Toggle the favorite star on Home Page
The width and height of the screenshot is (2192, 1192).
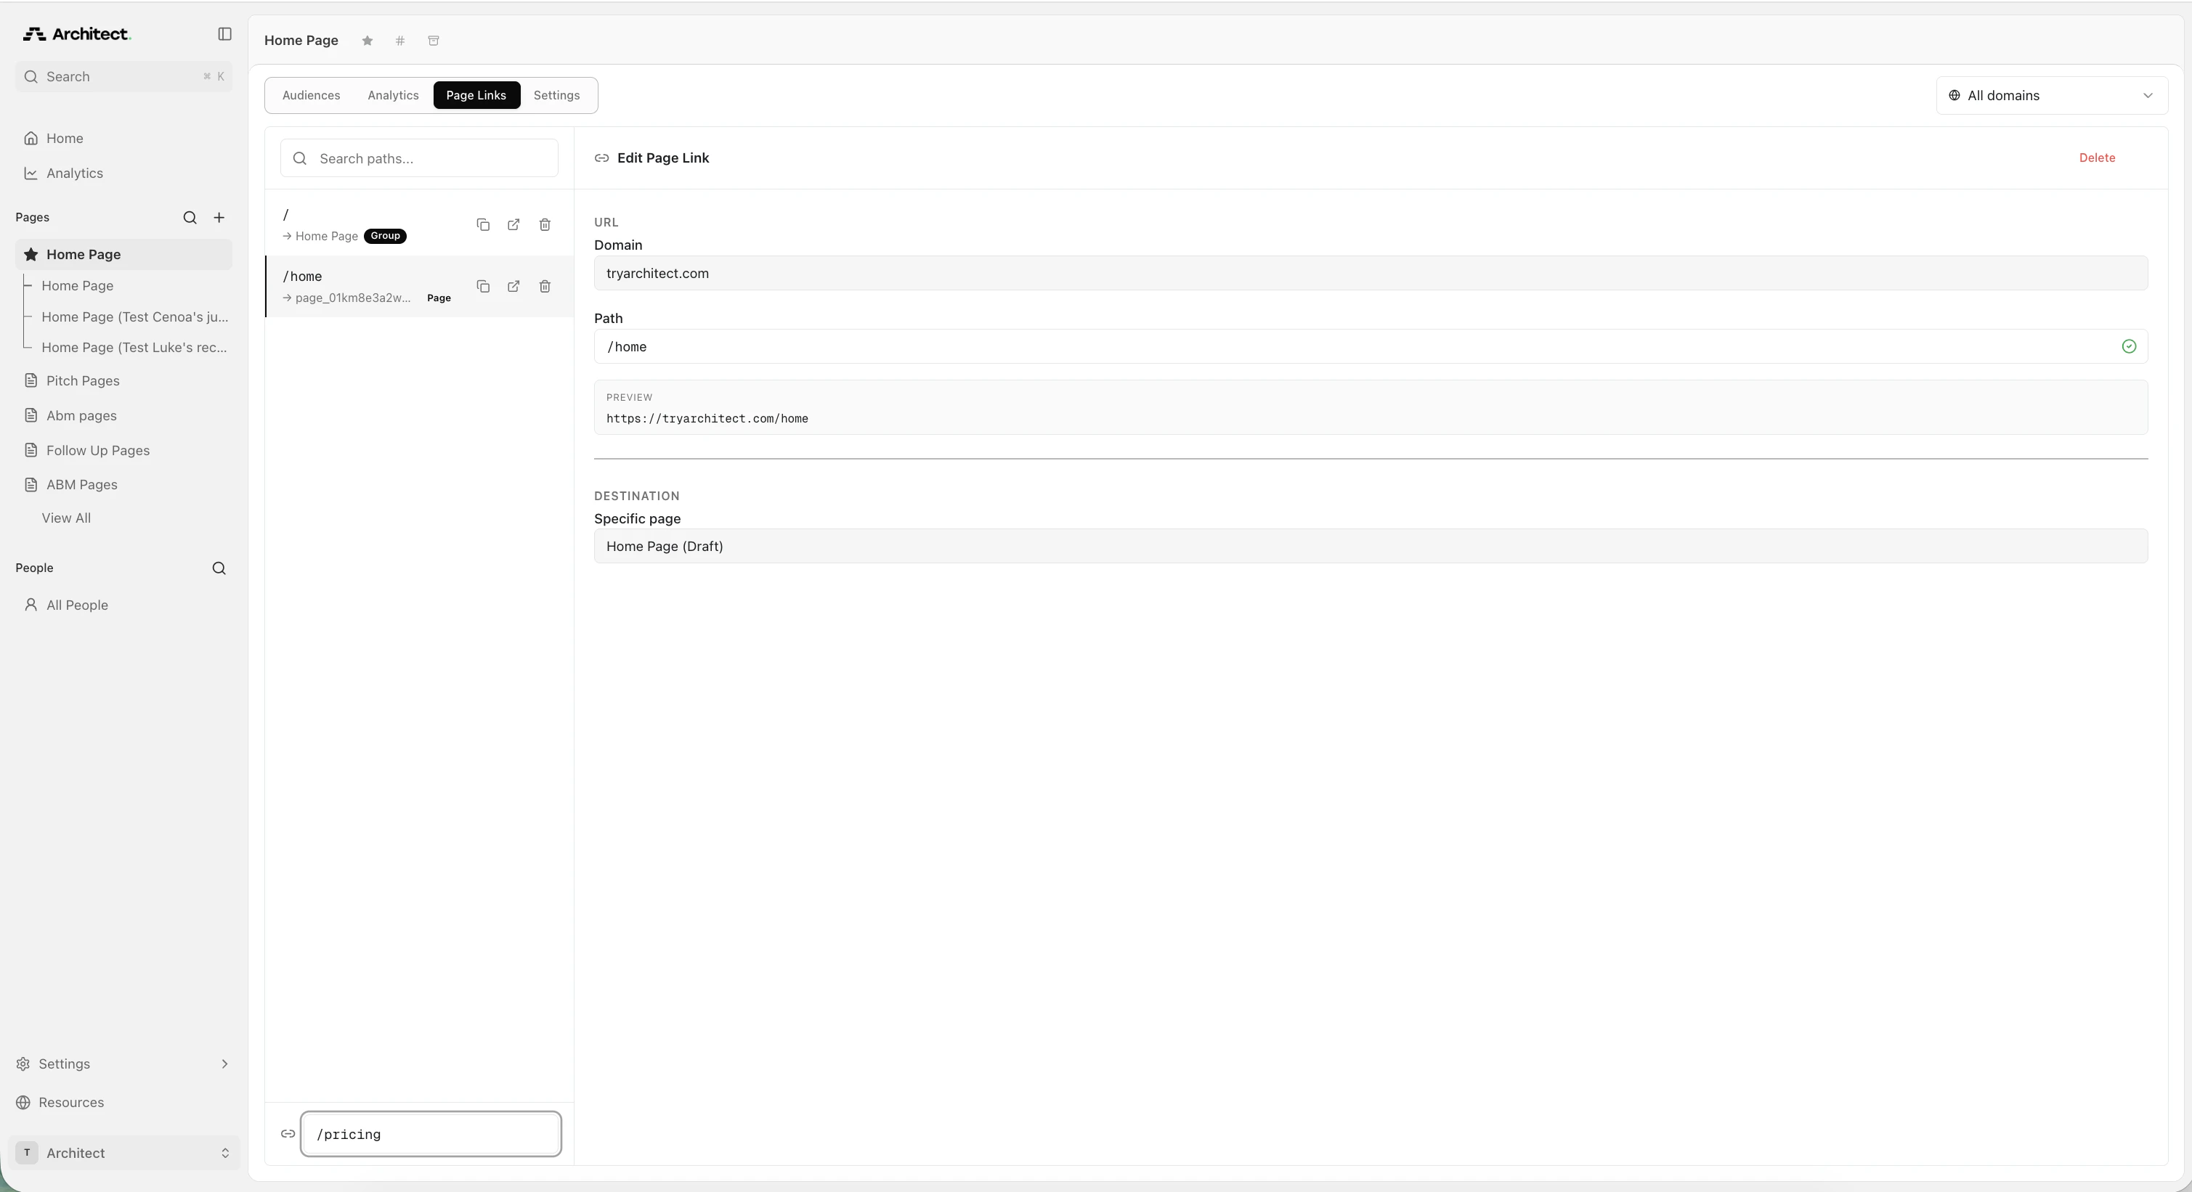pos(367,41)
